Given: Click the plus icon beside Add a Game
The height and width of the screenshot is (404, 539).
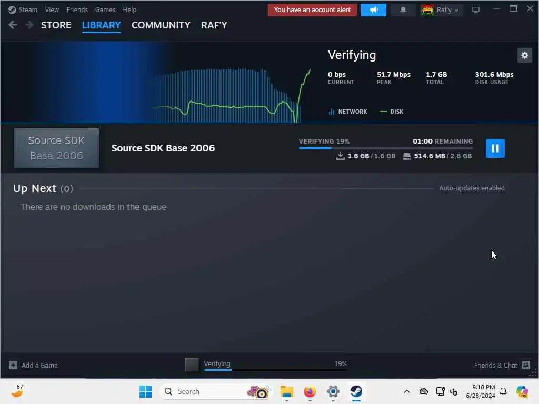Looking at the screenshot, I should [13, 365].
